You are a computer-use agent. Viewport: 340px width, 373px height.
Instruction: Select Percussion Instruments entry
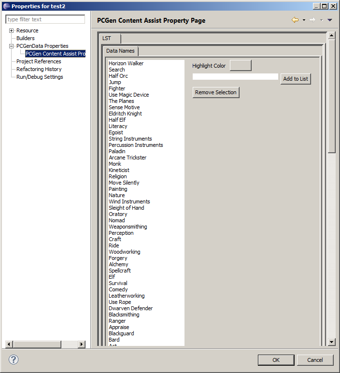[x=136, y=145]
